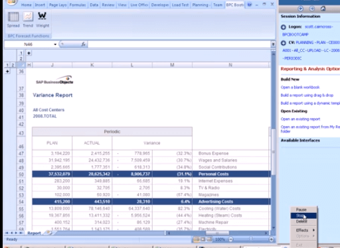The width and height of the screenshot is (340, 248).
Task: Run the Spread forecast function
Action: point(13,20)
